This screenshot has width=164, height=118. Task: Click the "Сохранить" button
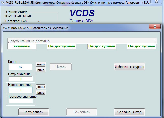81,112
